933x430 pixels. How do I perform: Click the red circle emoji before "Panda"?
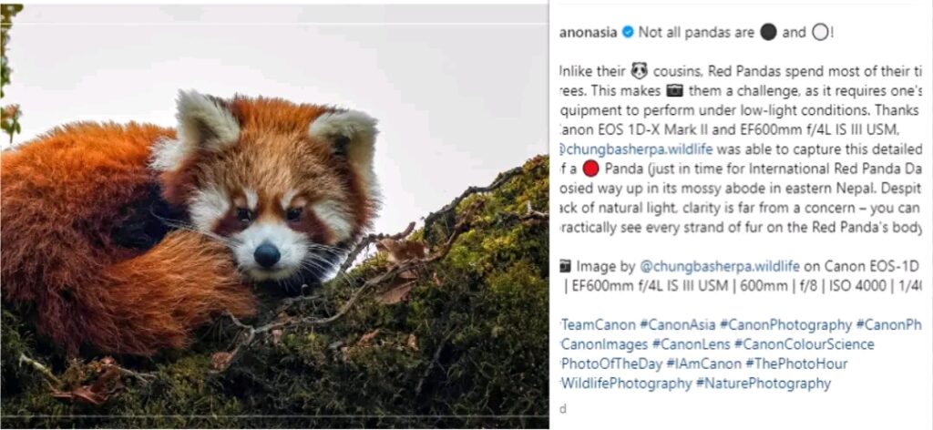coord(591,169)
